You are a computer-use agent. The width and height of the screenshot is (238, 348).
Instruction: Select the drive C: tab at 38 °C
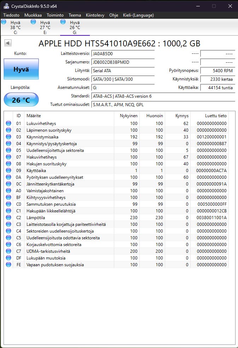[15, 27]
